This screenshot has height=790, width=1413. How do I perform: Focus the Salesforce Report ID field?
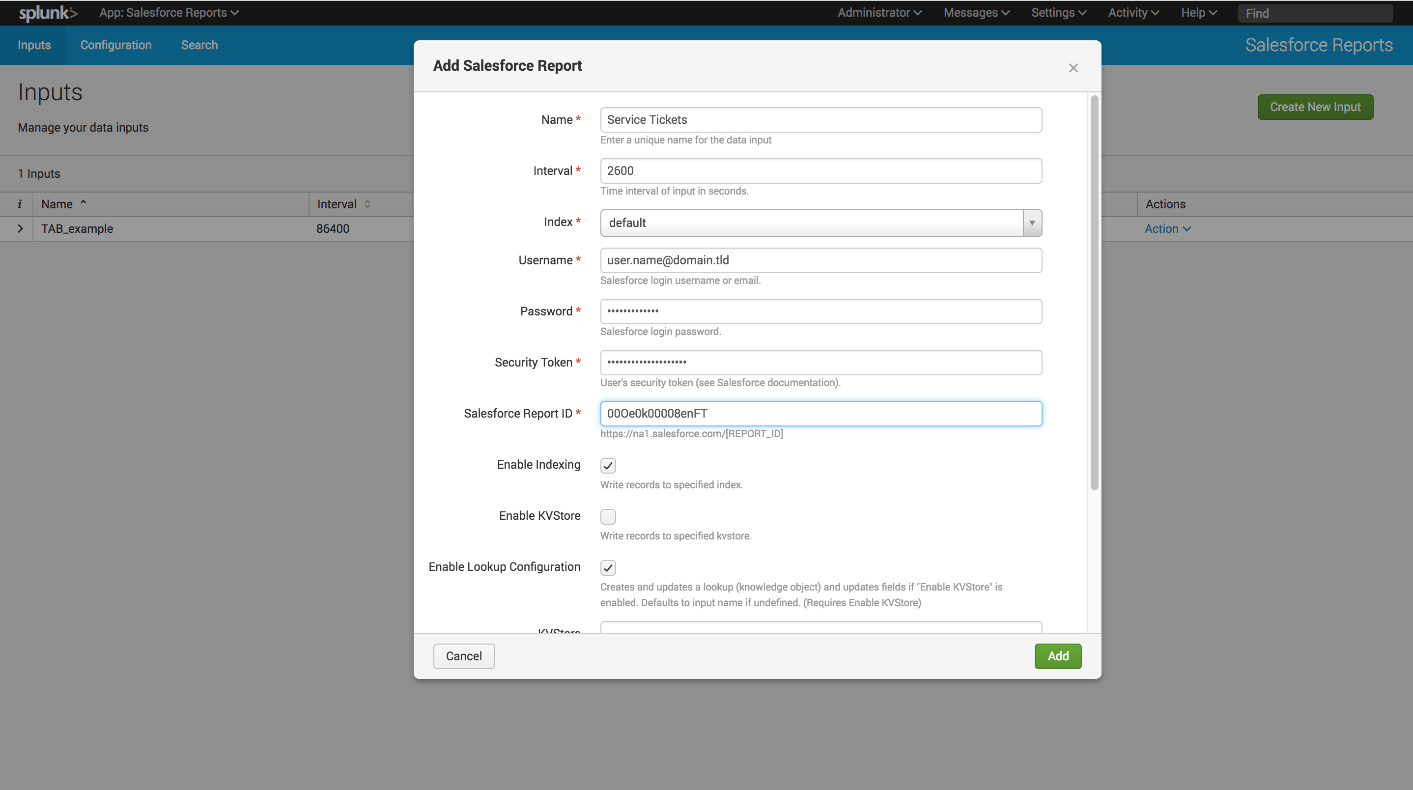[820, 413]
